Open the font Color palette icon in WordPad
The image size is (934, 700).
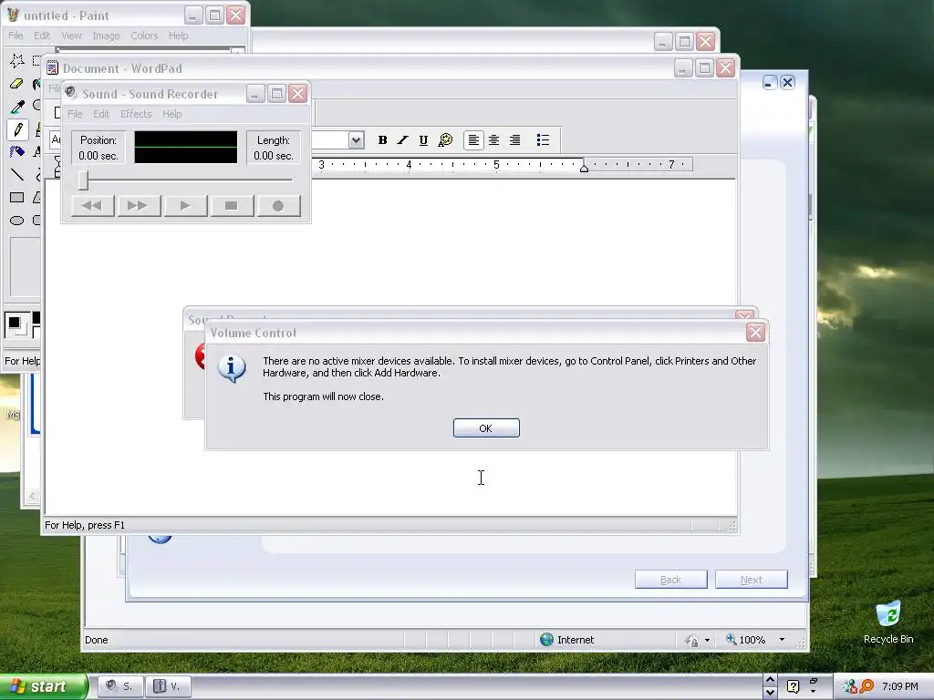coord(445,139)
